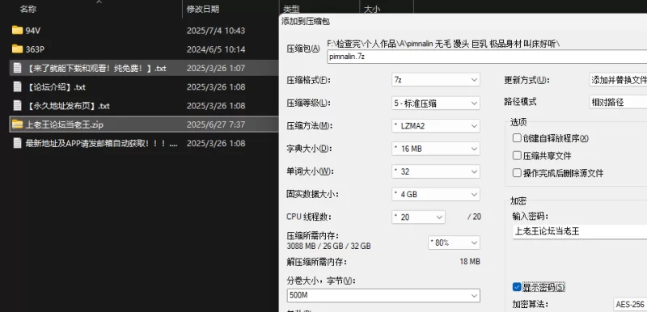Click date 2025/7/4 10:43

216,31
